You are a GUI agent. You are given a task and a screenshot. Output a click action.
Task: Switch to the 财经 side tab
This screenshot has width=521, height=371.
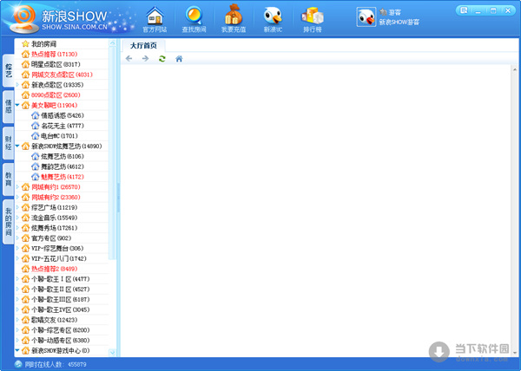[x=9, y=143]
